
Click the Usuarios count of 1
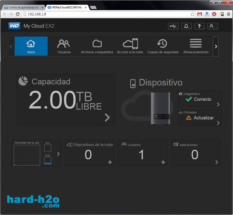click(141, 154)
